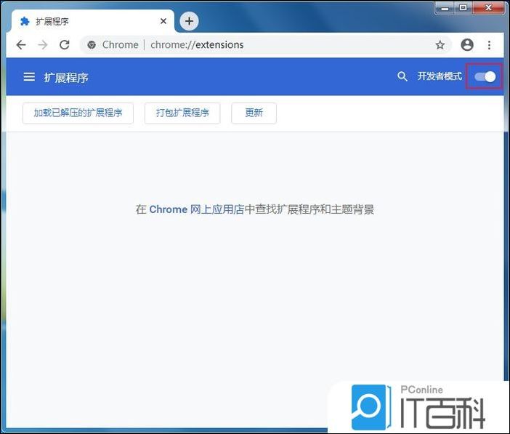510x434 pixels.
Task: Maximize the Chrome window
Action: [464, 7]
